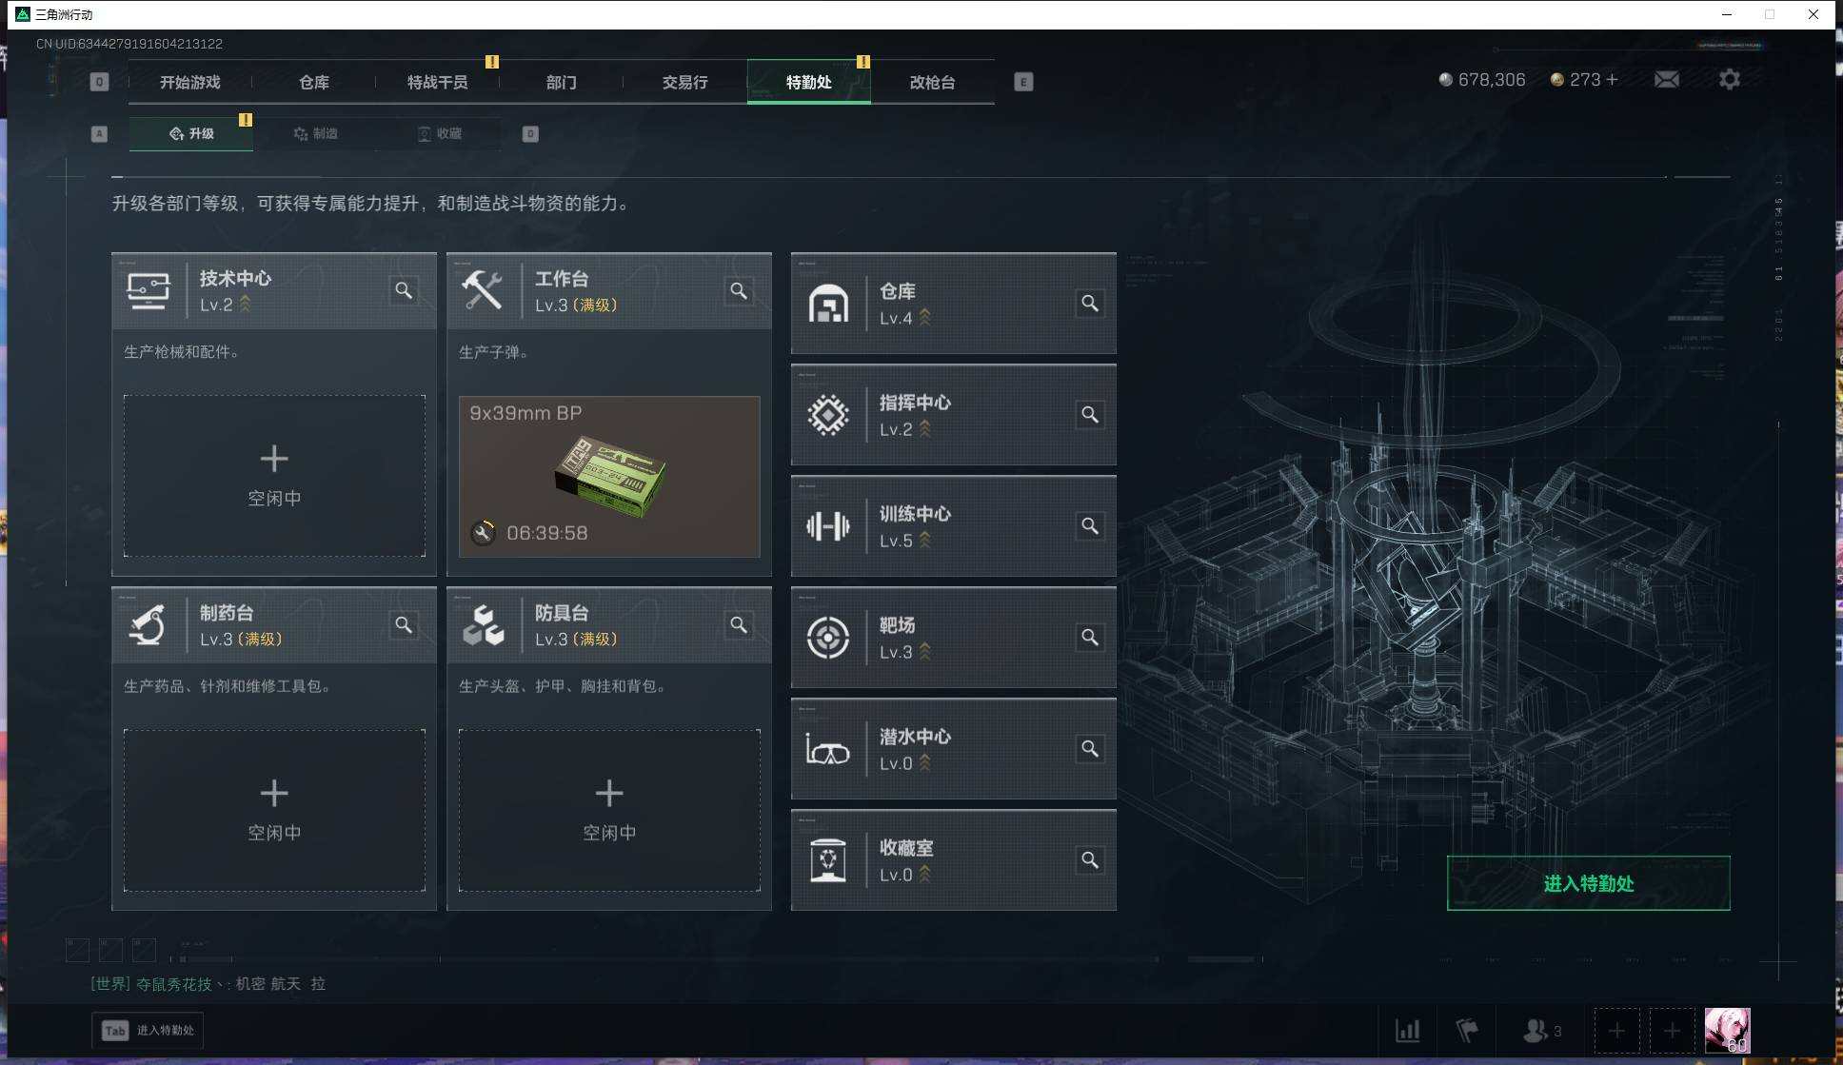1843x1065 pixels.
Task: Click 进入特勤处 green button
Action: [x=1588, y=883]
